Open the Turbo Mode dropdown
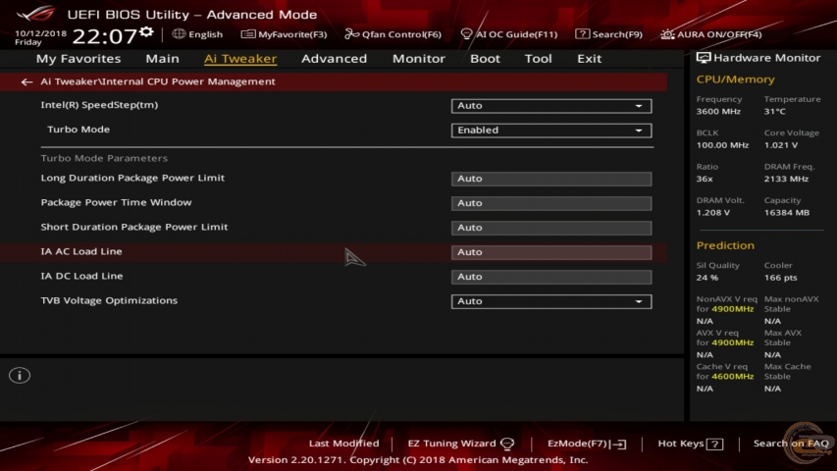837x471 pixels. pos(551,131)
